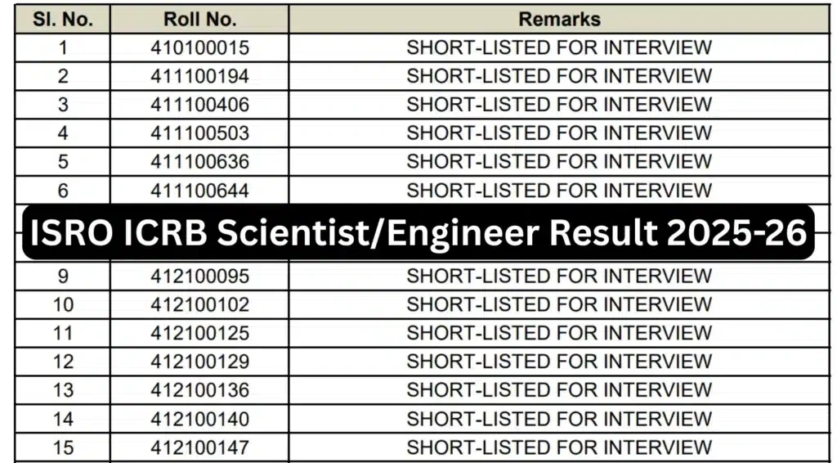Click roll number 411100406
837x463 pixels.
tap(199, 105)
